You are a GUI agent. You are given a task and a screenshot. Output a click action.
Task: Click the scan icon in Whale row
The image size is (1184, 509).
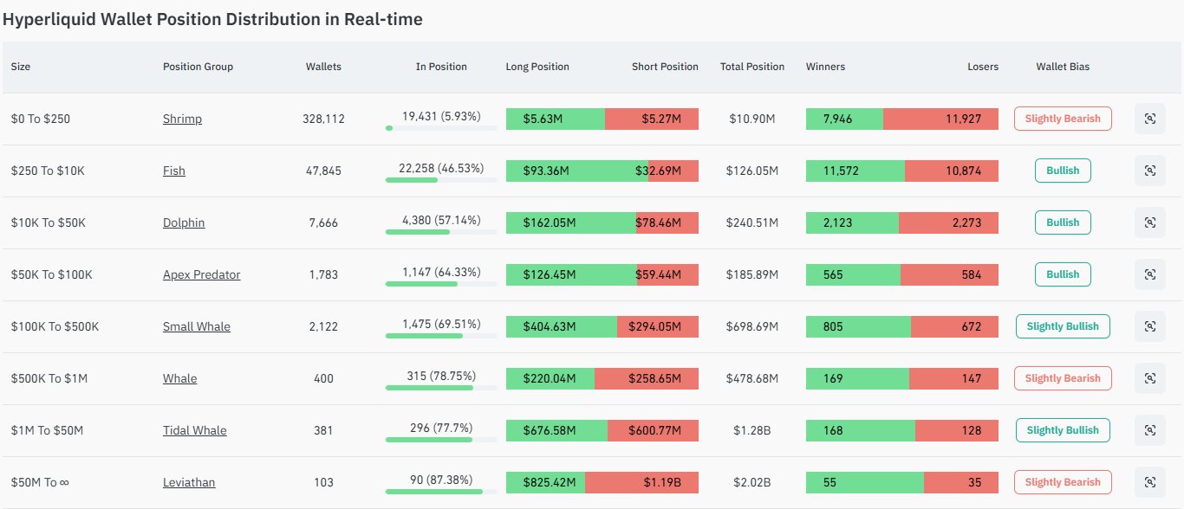coord(1149,378)
